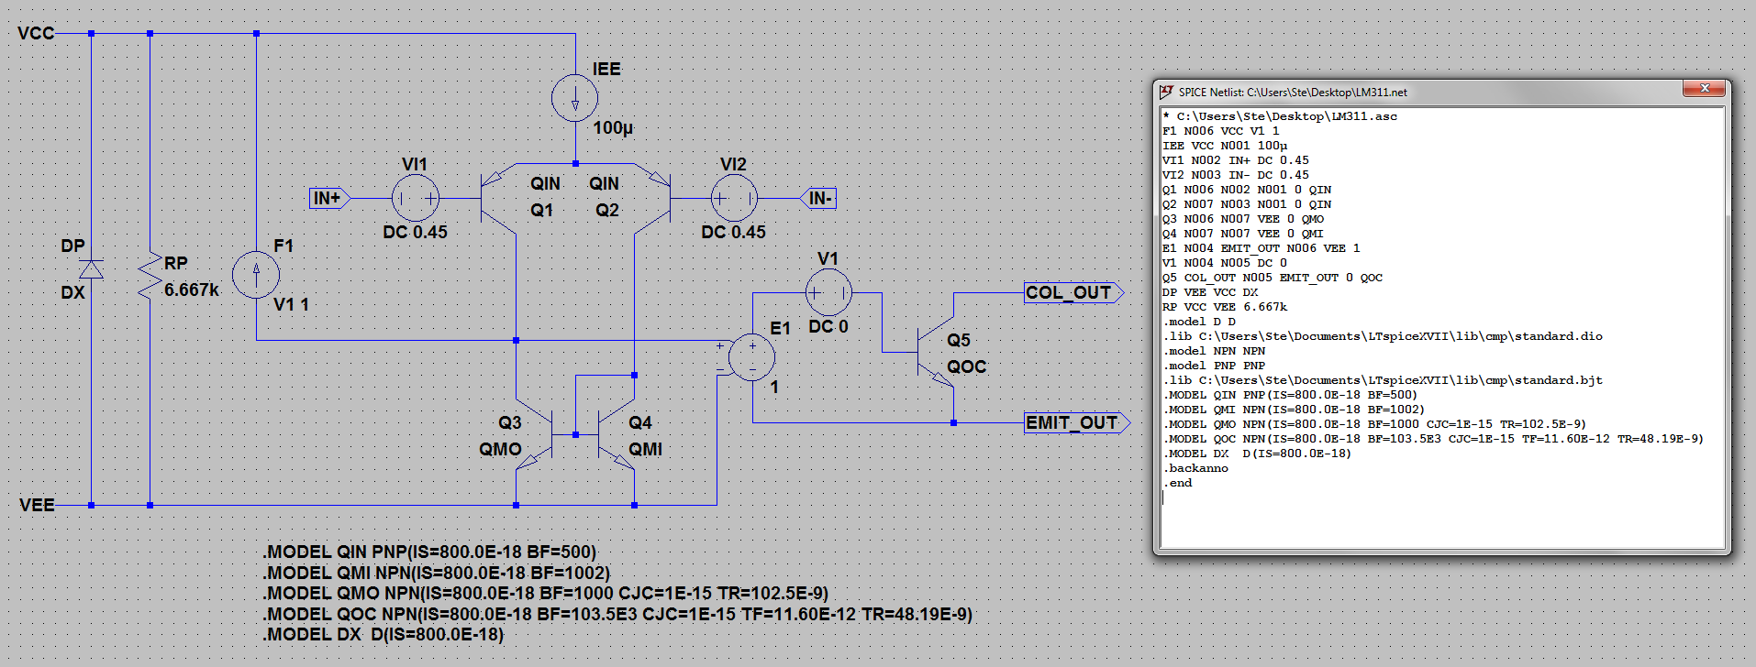Select the IEE current source symbol

575,98
